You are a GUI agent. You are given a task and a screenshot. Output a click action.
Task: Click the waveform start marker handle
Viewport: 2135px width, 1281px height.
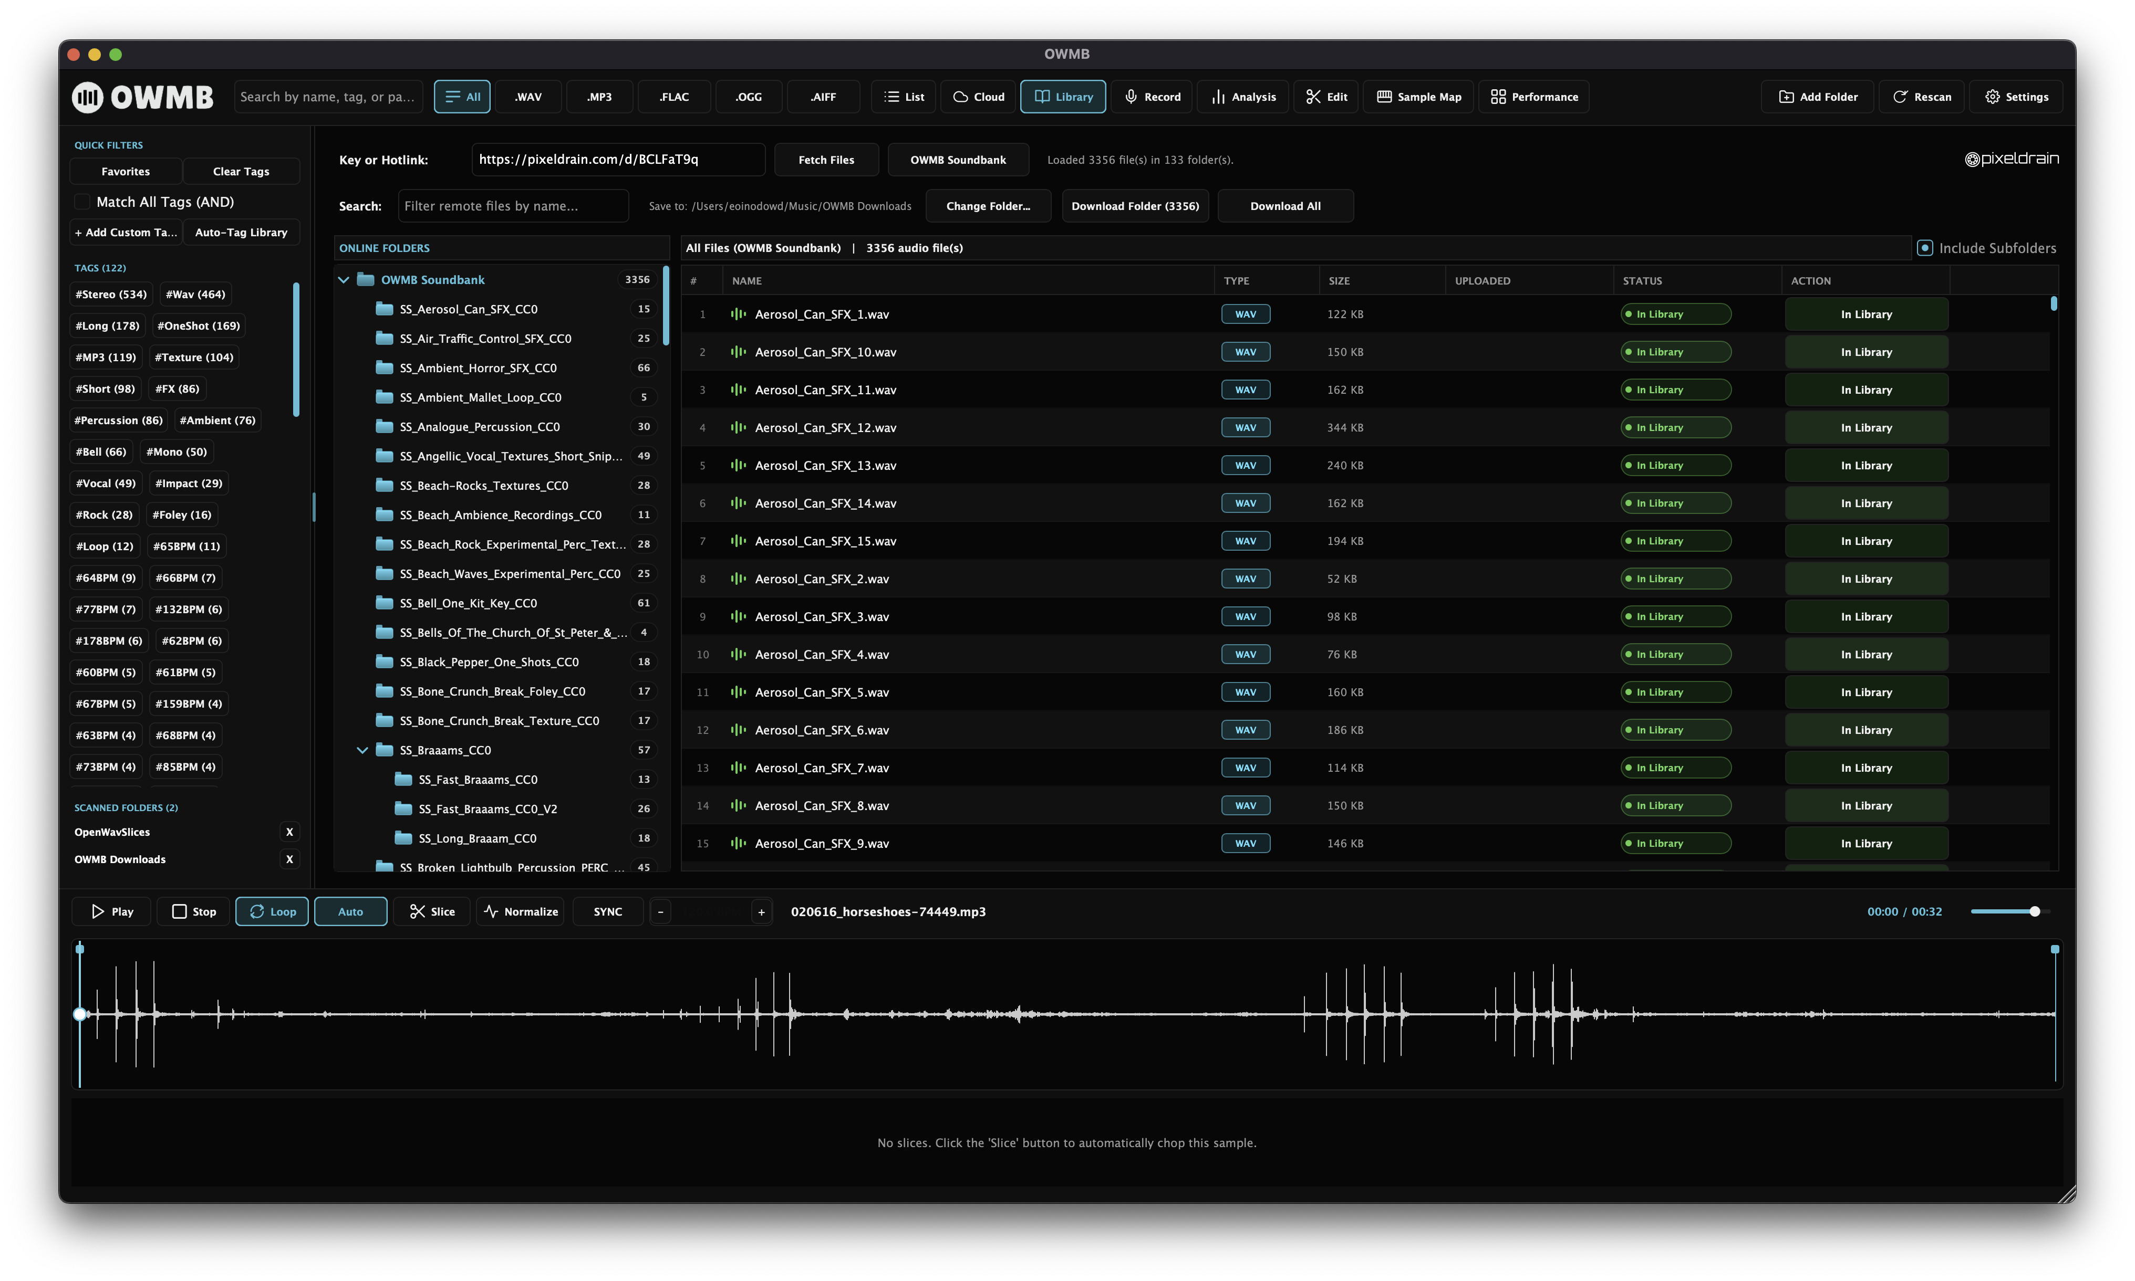(79, 949)
